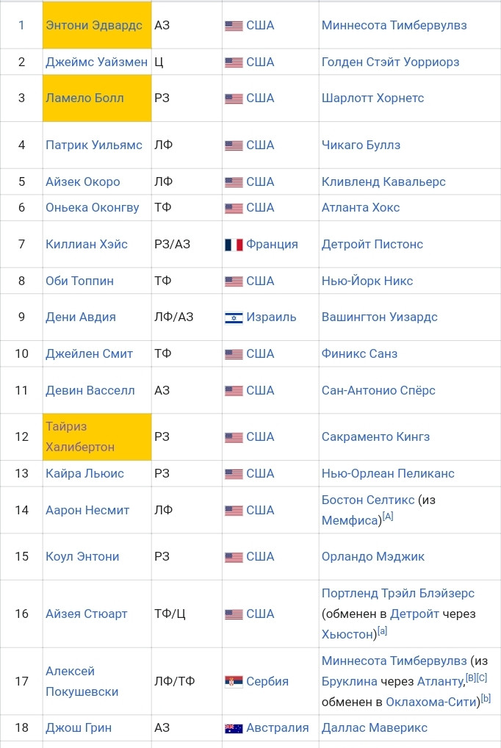Open footnote [a] after Хьюстон
This screenshot has width=501, height=748.
pyautogui.click(x=382, y=630)
